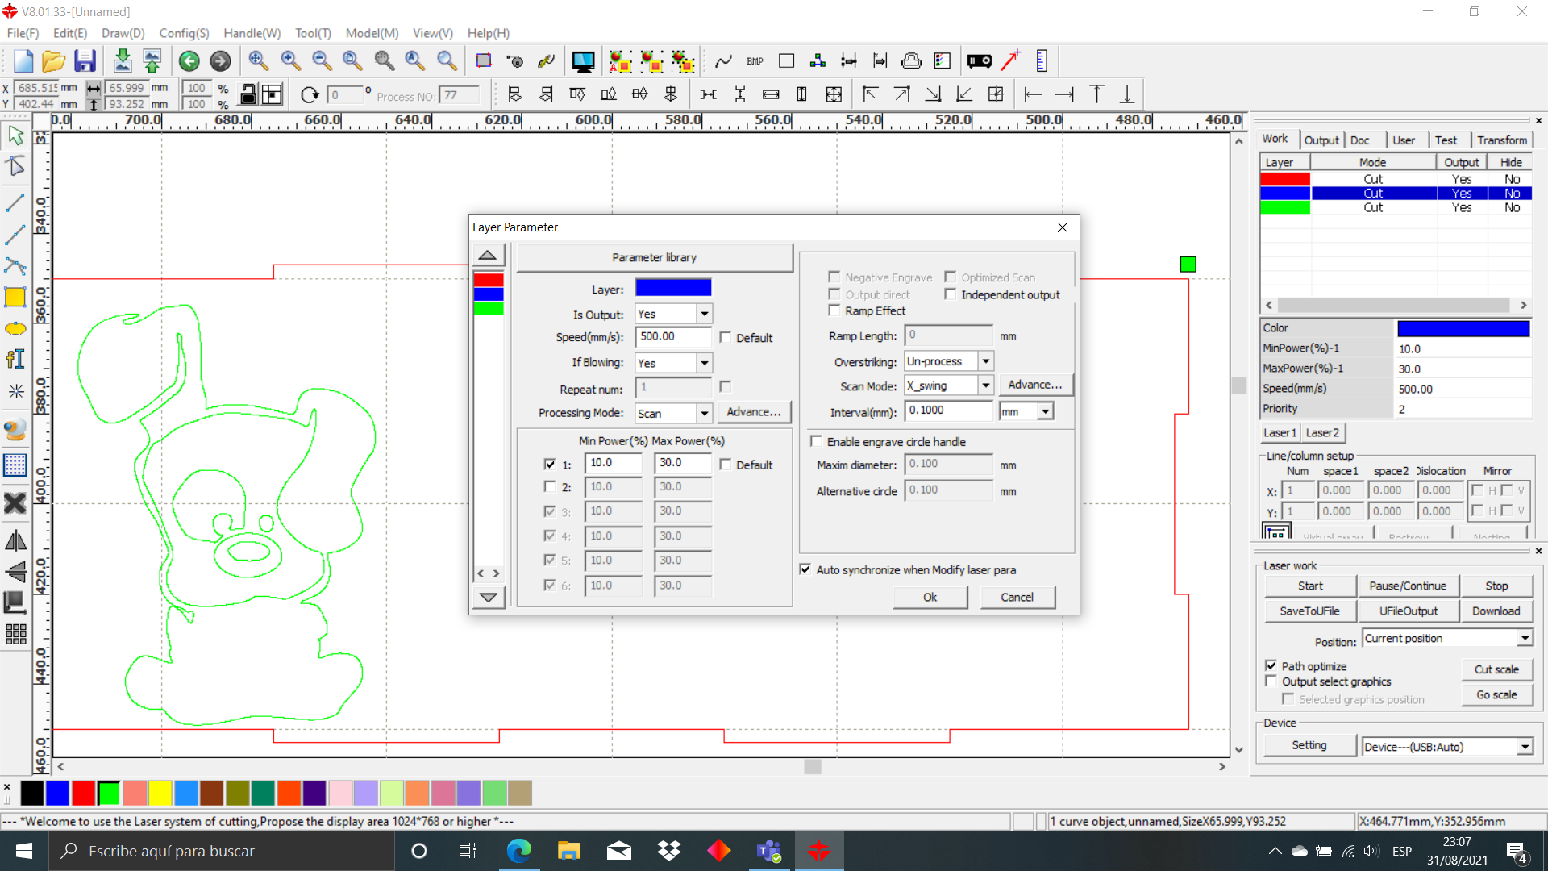1548x871 pixels.
Task: Enable Ramp Effect checkbox
Action: (x=834, y=310)
